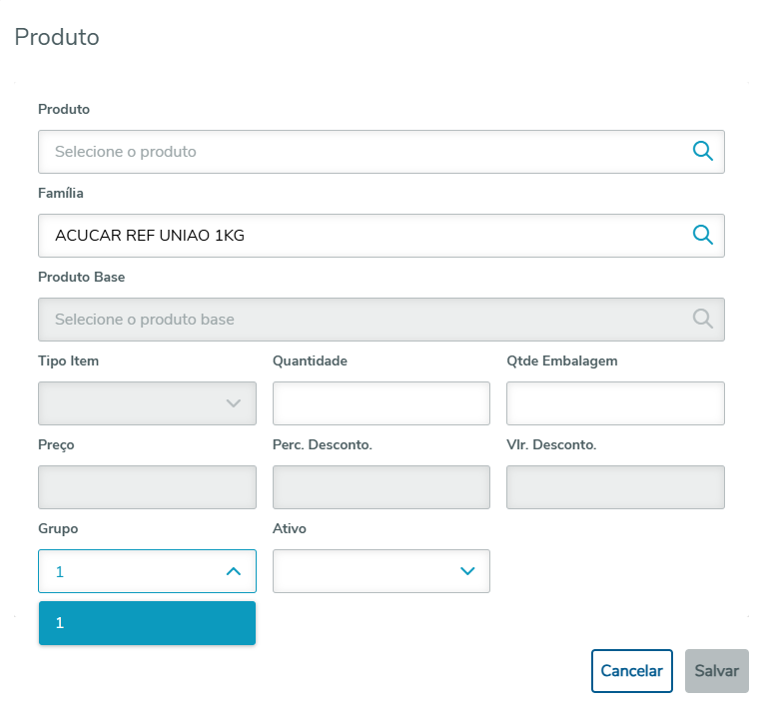
Task: Click the Tipo Item chevron arrow
Action: point(234,403)
